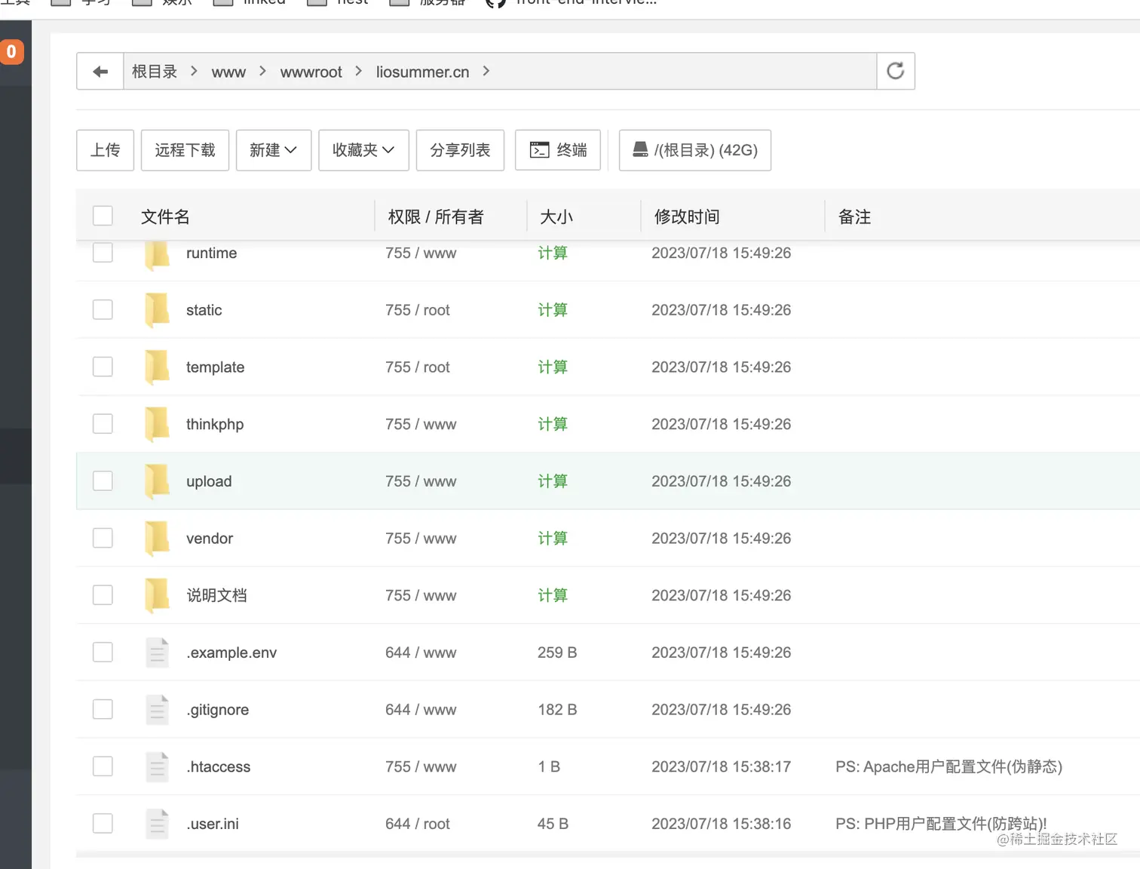Sort by 大小 column header
1140x869 pixels.
[x=556, y=217]
